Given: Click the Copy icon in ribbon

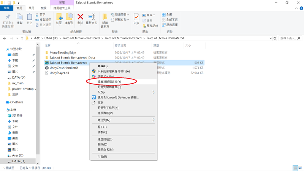Looking at the screenshot, I should click(20, 17).
